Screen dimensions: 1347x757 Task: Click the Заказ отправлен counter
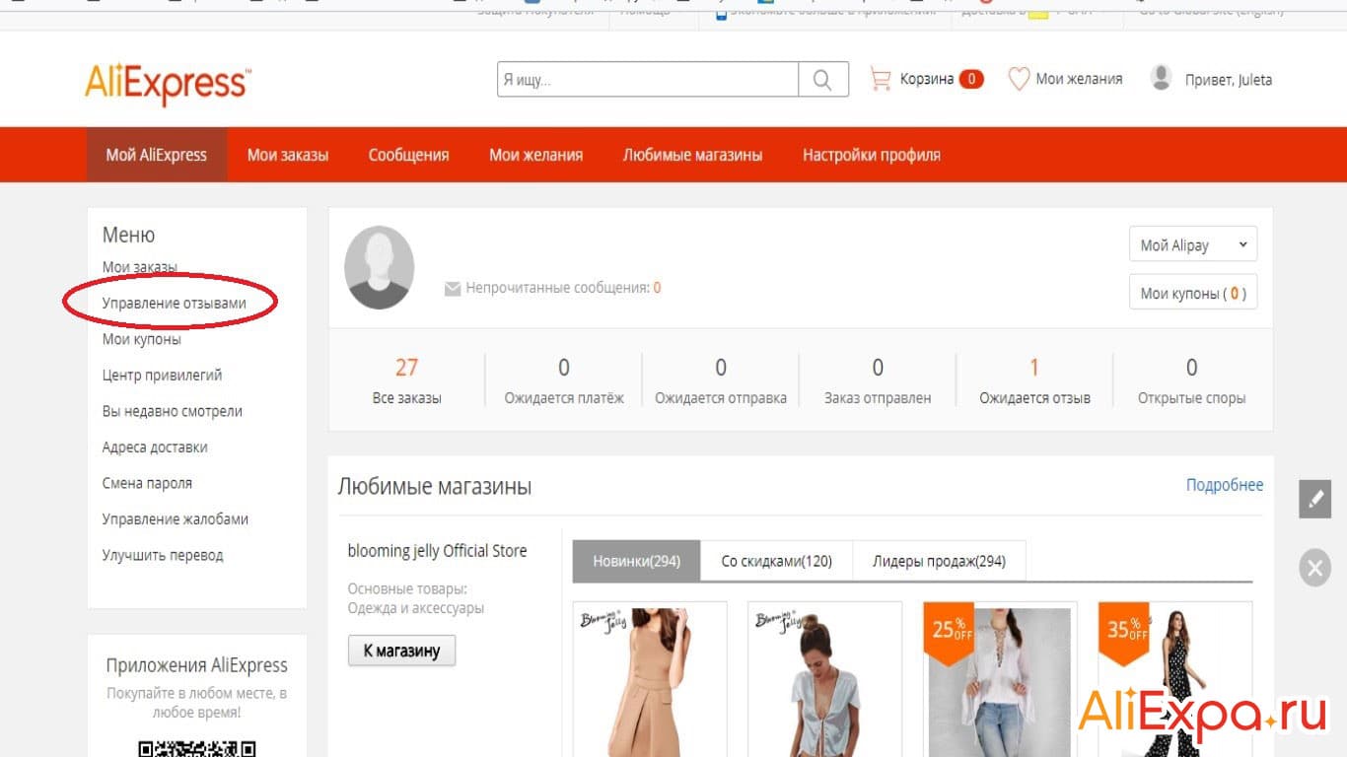tap(878, 380)
